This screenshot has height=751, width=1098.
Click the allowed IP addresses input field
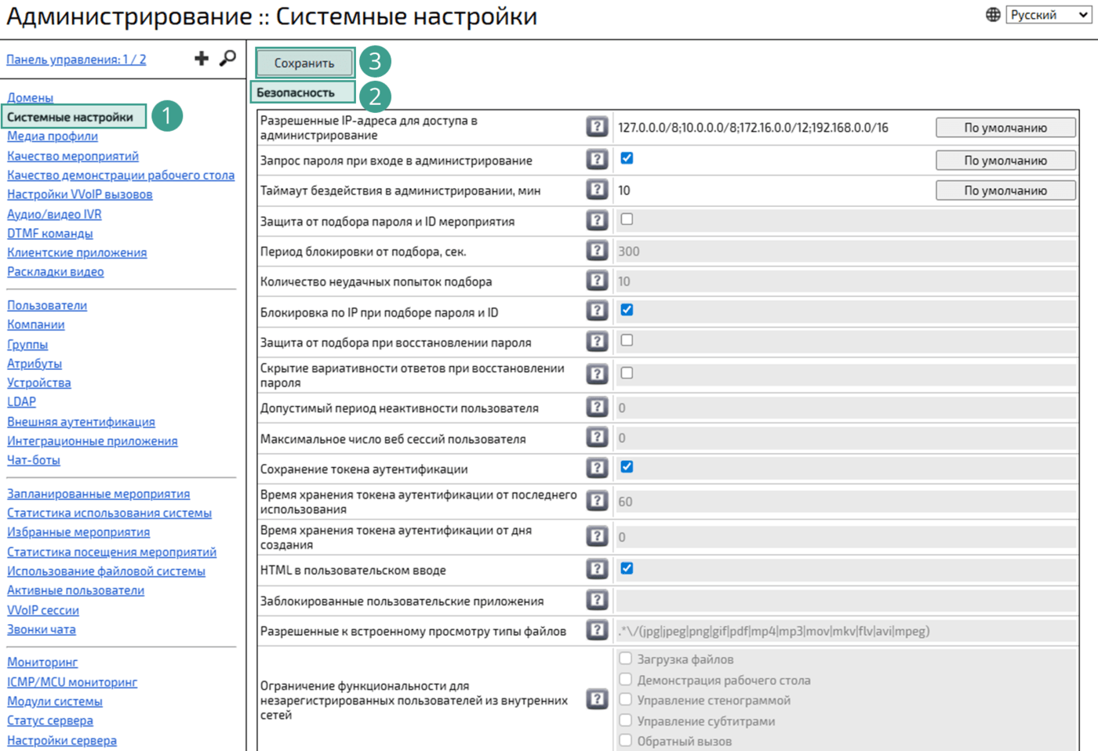(x=773, y=128)
